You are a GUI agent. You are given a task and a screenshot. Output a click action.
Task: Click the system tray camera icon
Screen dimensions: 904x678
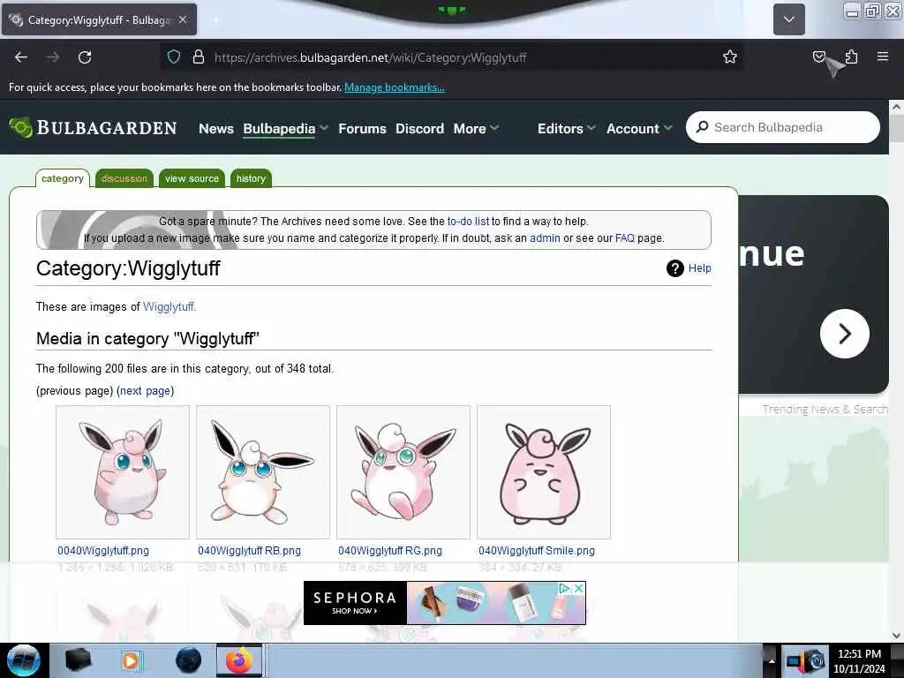click(815, 660)
